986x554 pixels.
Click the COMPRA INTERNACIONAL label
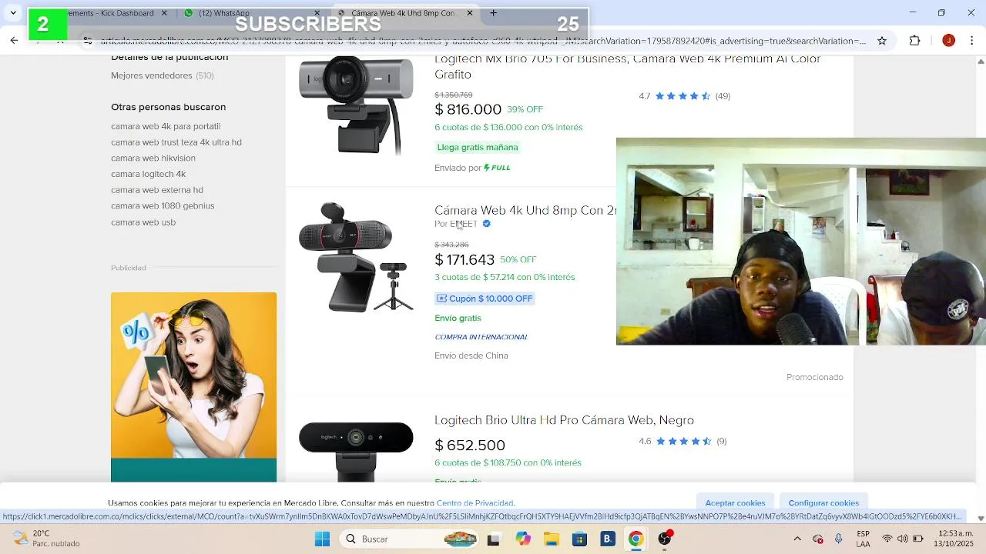click(x=481, y=337)
